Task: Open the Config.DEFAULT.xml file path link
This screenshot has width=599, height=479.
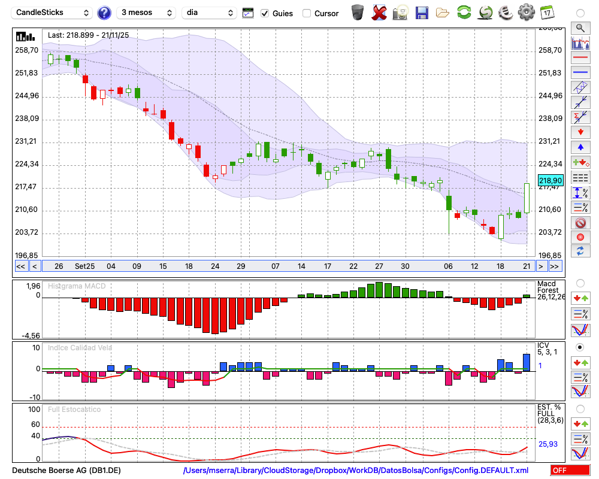Action: tap(356, 471)
